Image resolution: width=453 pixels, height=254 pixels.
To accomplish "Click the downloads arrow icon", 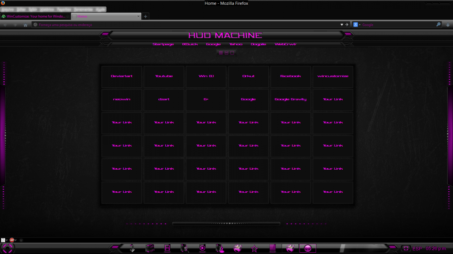I will click(x=448, y=25).
